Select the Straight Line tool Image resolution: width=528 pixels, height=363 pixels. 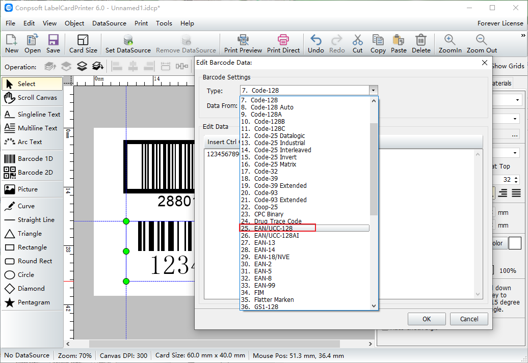click(32, 220)
